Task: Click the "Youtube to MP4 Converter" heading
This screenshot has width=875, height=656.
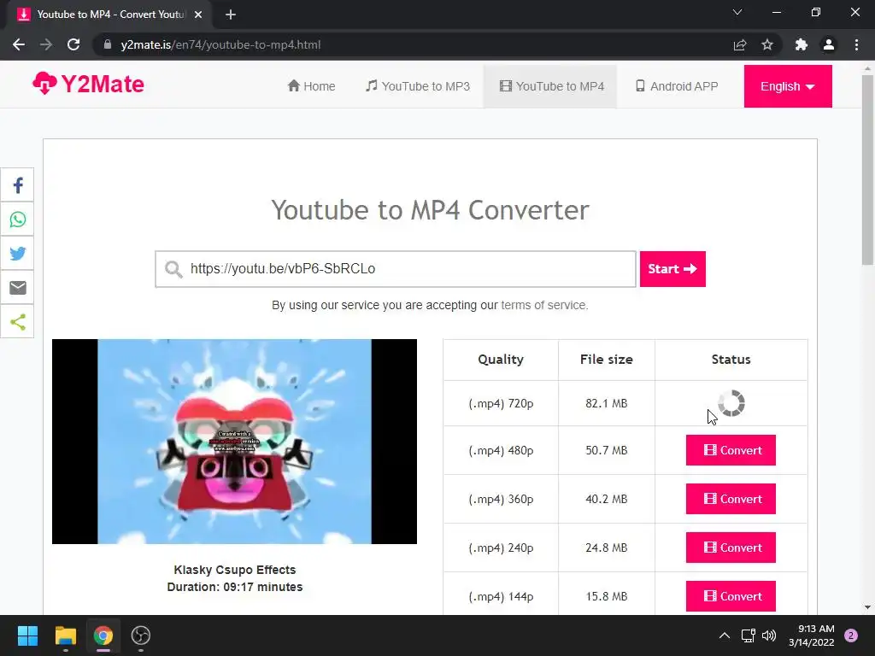Action: click(x=431, y=210)
